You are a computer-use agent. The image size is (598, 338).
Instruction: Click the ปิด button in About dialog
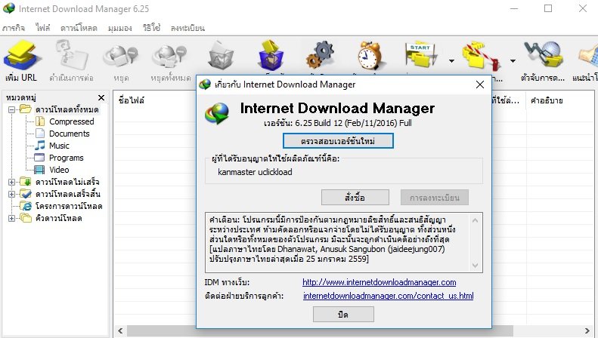pyautogui.click(x=343, y=315)
